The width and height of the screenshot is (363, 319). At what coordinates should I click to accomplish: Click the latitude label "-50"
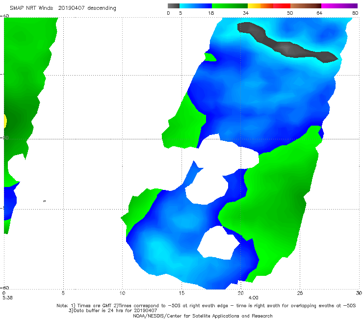pyautogui.click(x=5, y=137)
